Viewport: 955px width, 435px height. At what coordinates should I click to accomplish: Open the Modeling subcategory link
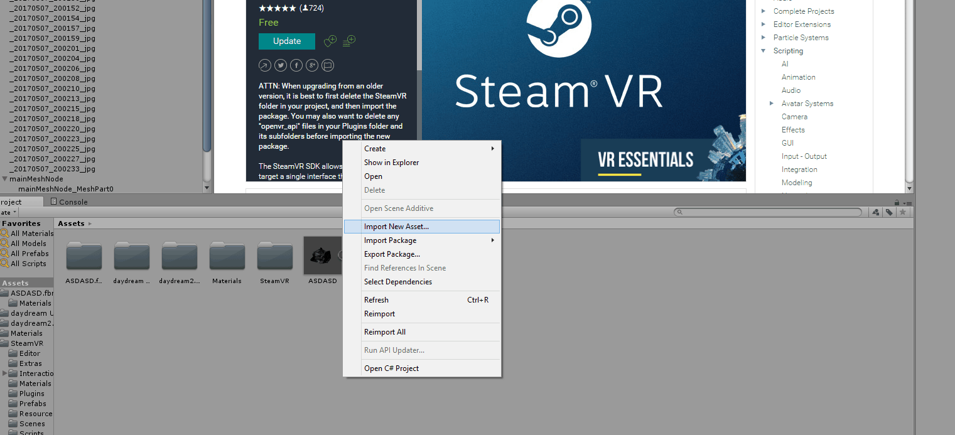coord(797,183)
